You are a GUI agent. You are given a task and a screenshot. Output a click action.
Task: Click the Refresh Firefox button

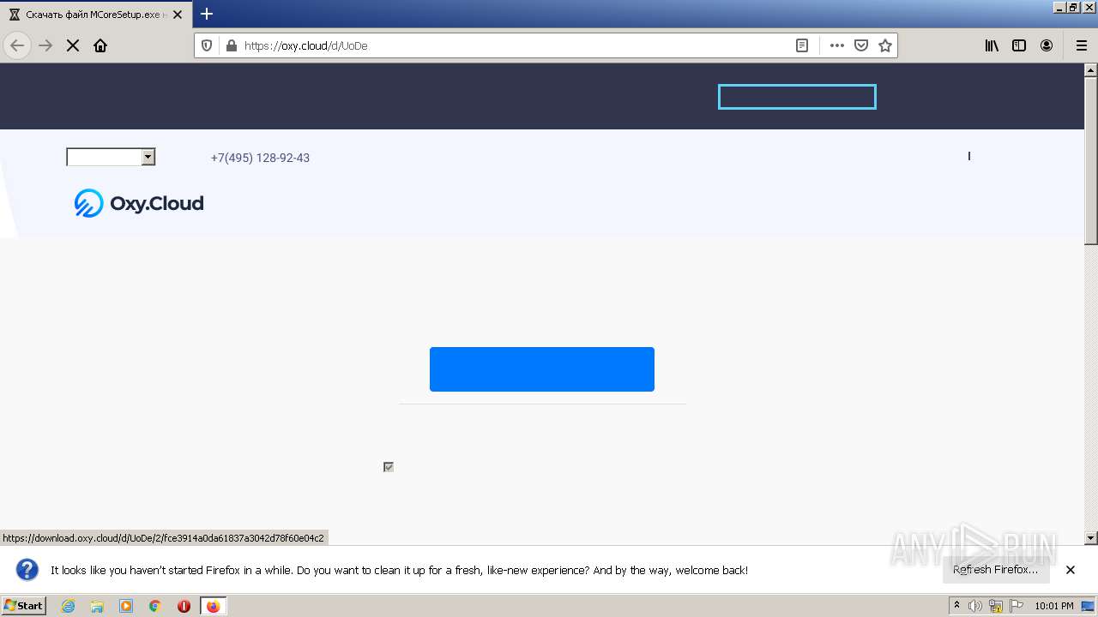pyautogui.click(x=995, y=570)
